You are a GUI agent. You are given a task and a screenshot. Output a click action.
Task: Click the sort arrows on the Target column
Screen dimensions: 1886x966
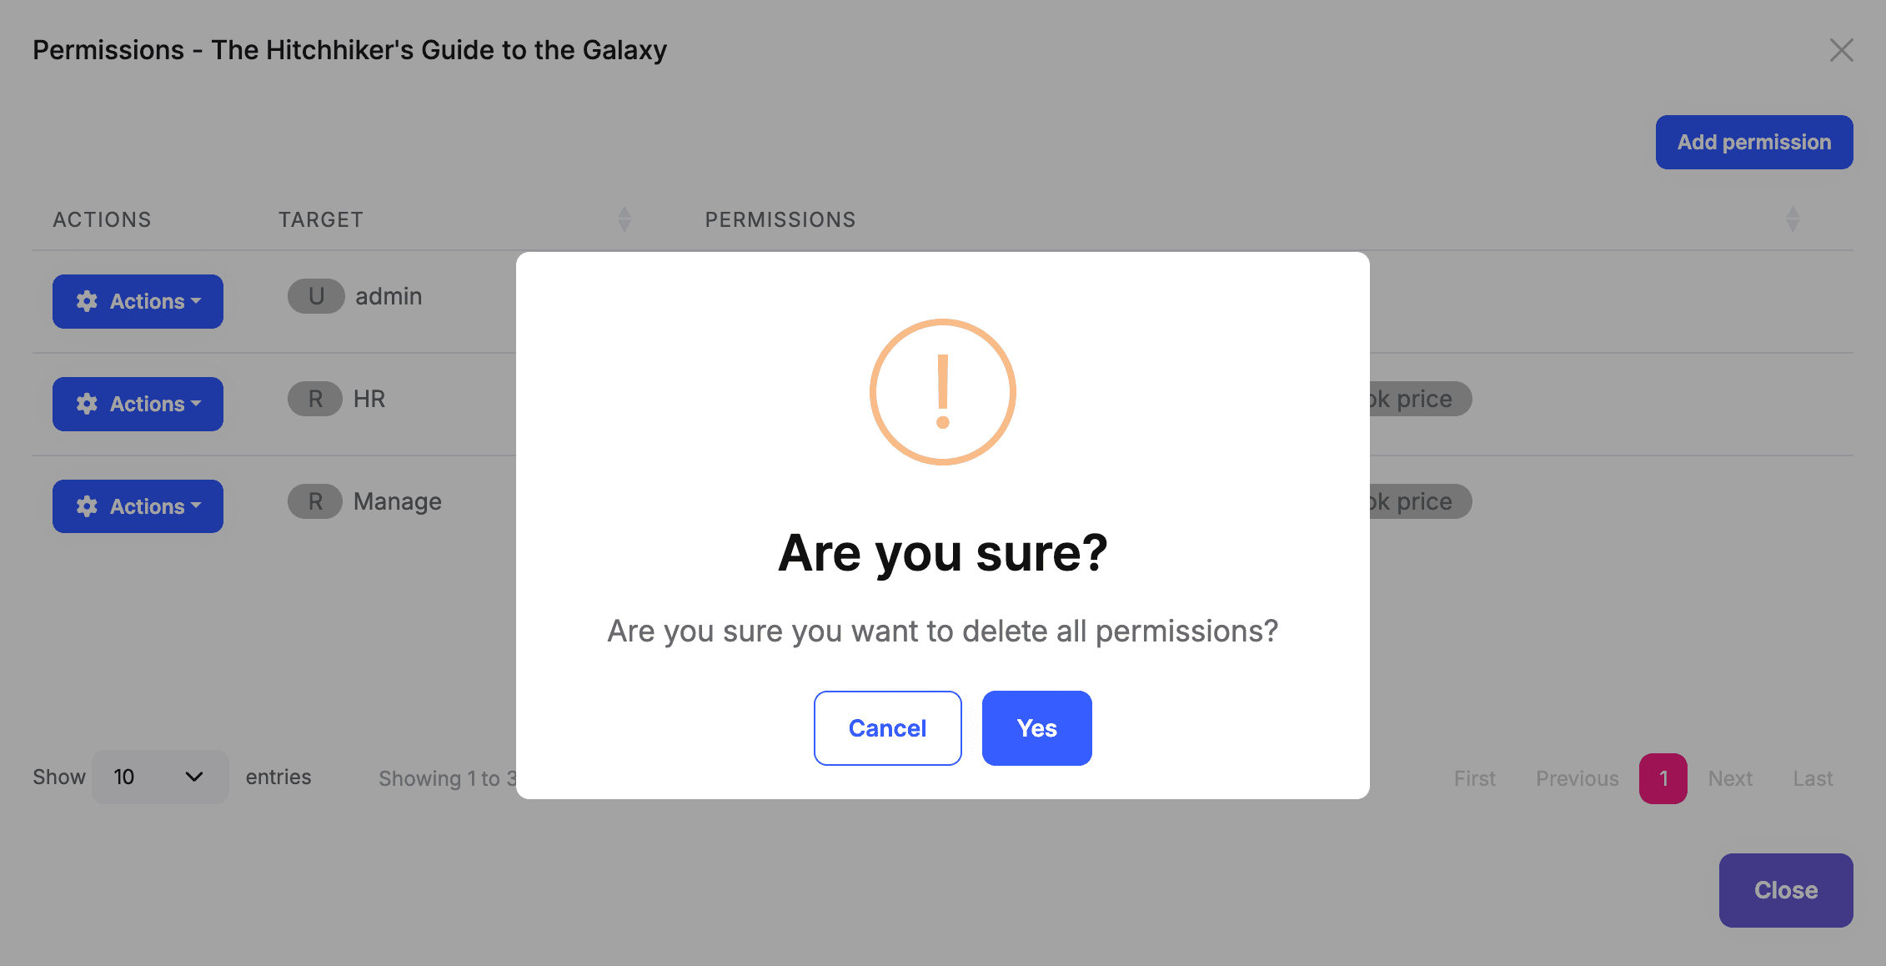(x=624, y=219)
